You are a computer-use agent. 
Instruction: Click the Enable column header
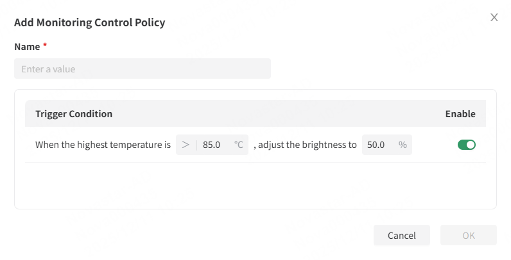coord(460,114)
